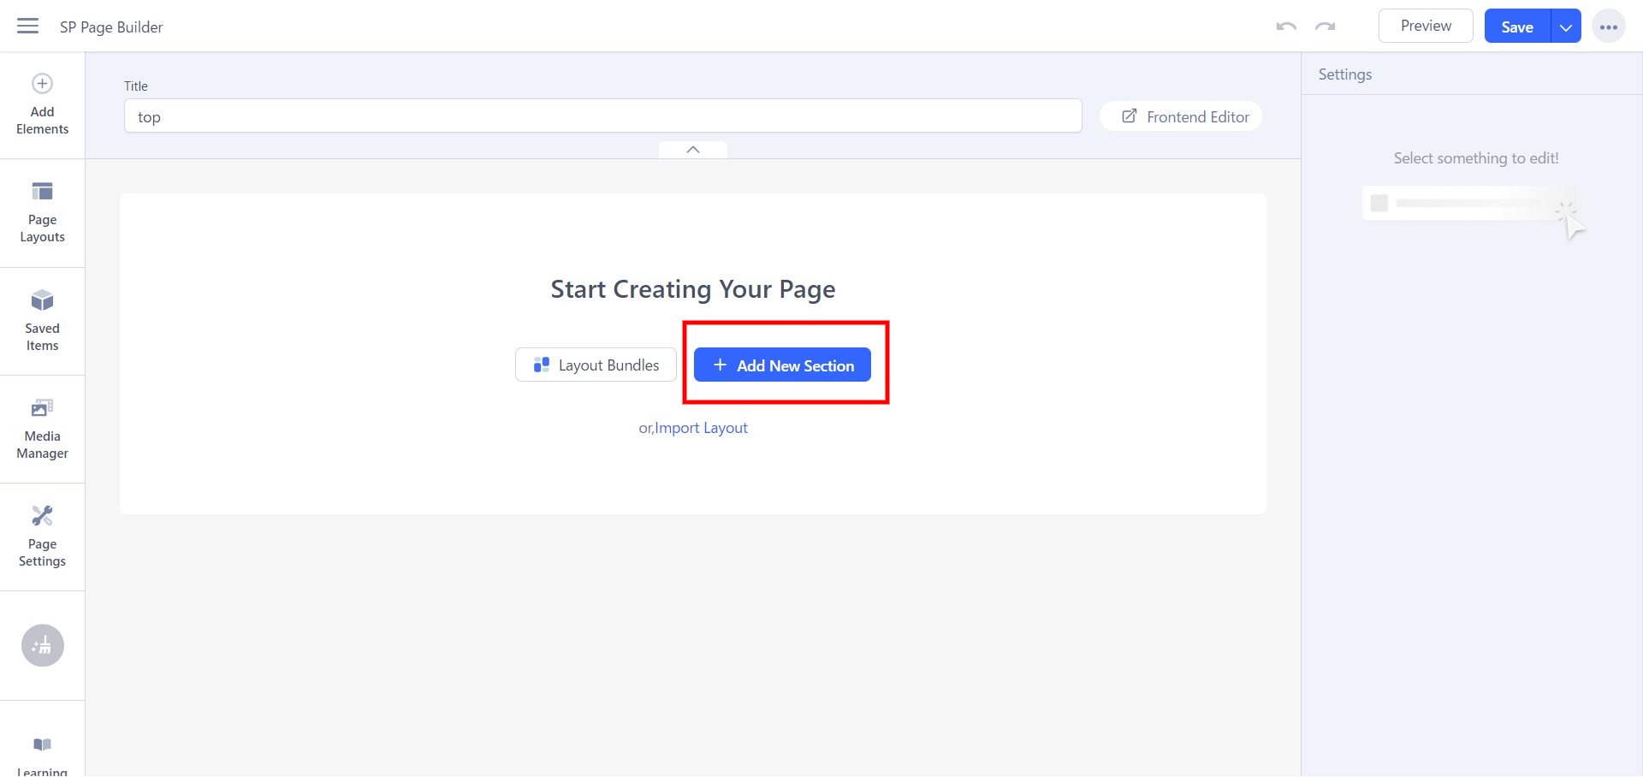
Task: Click the Title input field
Action: pos(602,116)
